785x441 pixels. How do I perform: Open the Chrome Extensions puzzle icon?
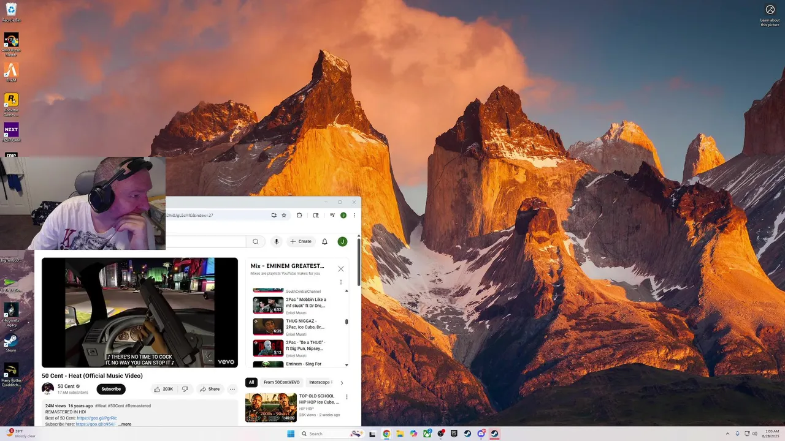(x=299, y=215)
